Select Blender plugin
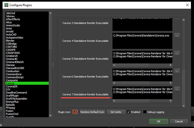The width and height of the screenshot is (194, 128). [27, 41]
